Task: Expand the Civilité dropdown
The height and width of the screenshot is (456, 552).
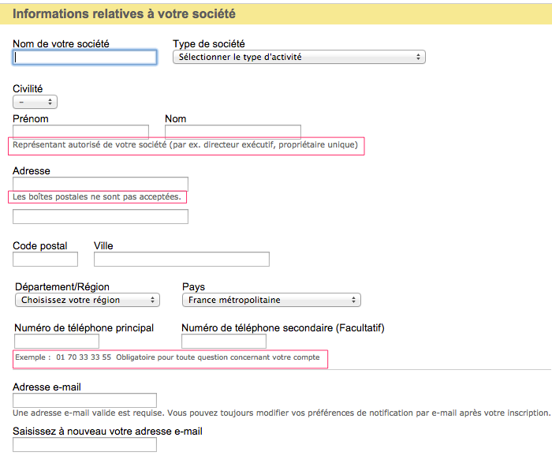Action: [x=35, y=102]
